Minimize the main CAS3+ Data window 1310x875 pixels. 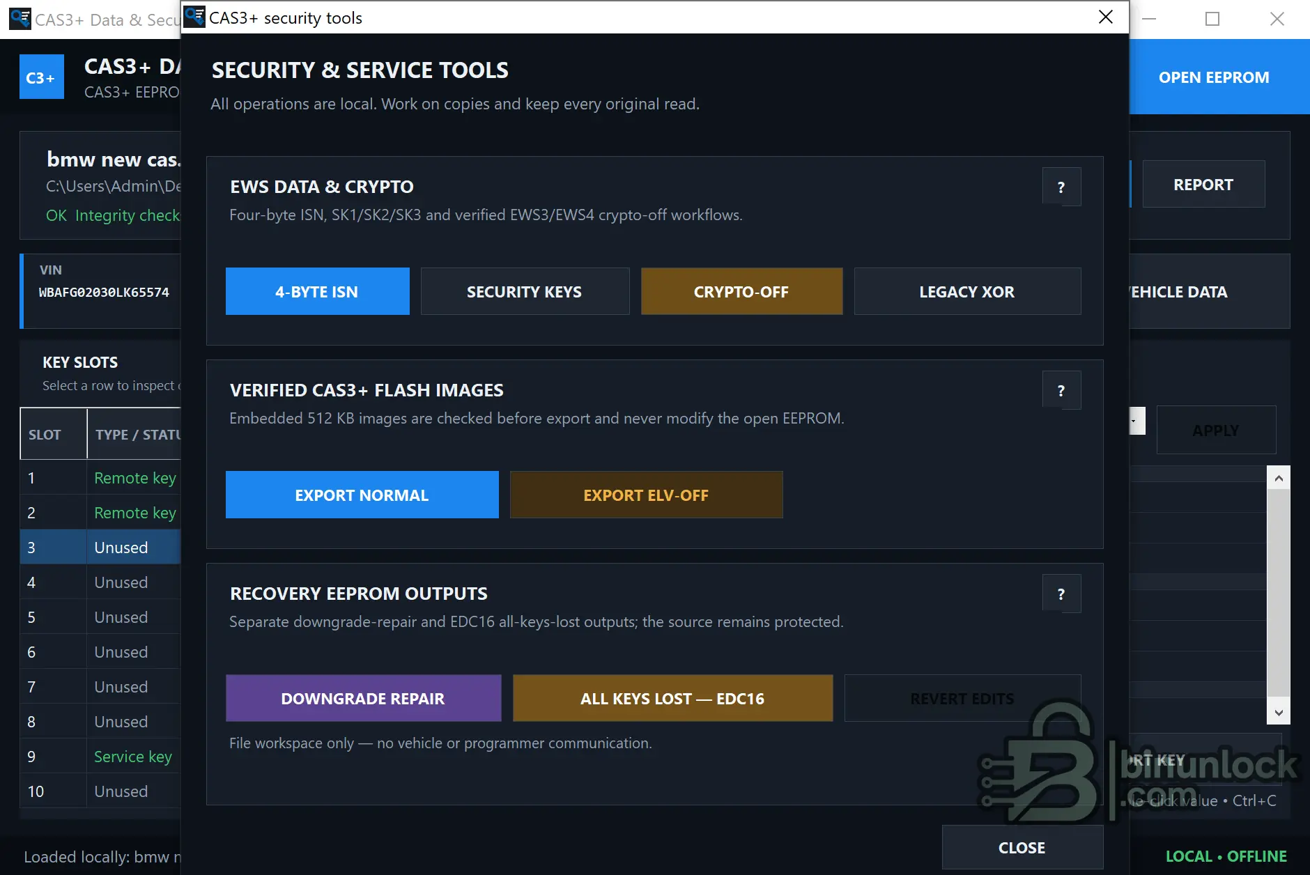pyautogui.click(x=1149, y=19)
